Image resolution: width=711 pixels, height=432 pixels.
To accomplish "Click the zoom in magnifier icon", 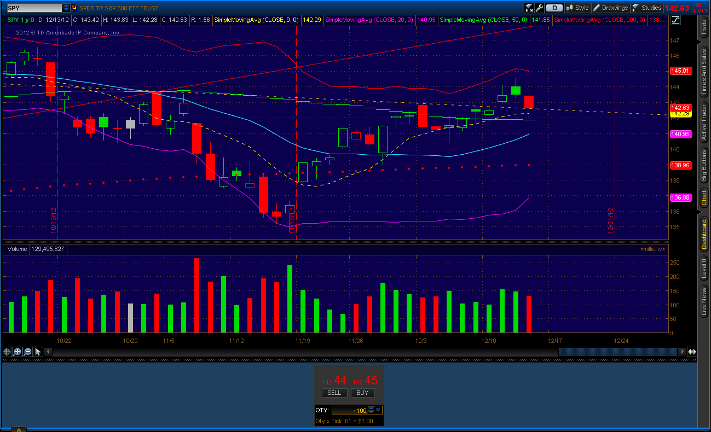I will pyautogui.click(x=17, y=352).
